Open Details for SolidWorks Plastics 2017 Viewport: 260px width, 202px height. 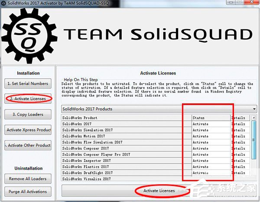240,167
